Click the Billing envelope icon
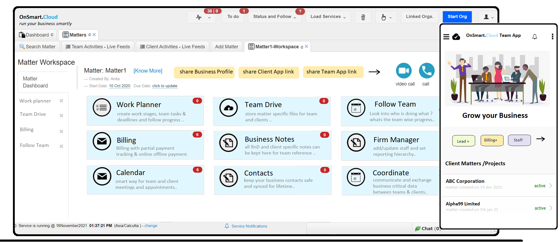 102,141
